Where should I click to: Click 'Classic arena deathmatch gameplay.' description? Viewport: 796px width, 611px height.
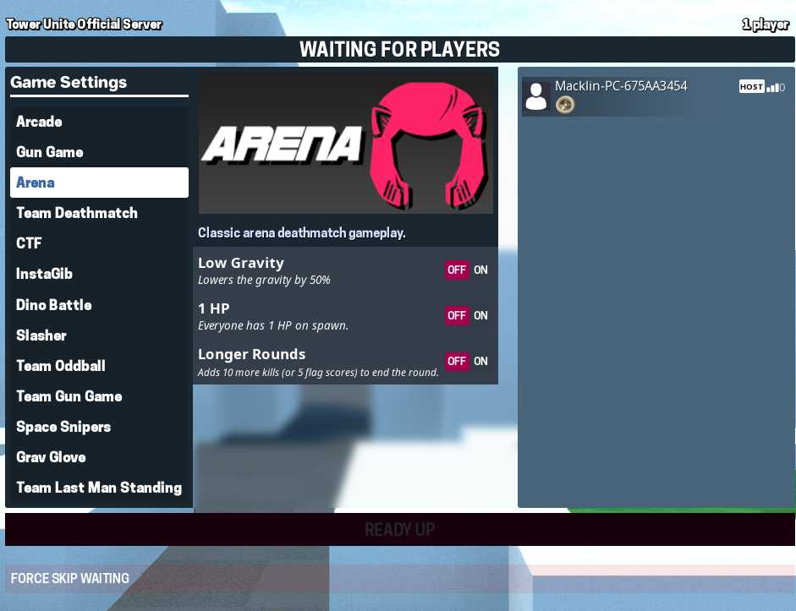[301, 232]
